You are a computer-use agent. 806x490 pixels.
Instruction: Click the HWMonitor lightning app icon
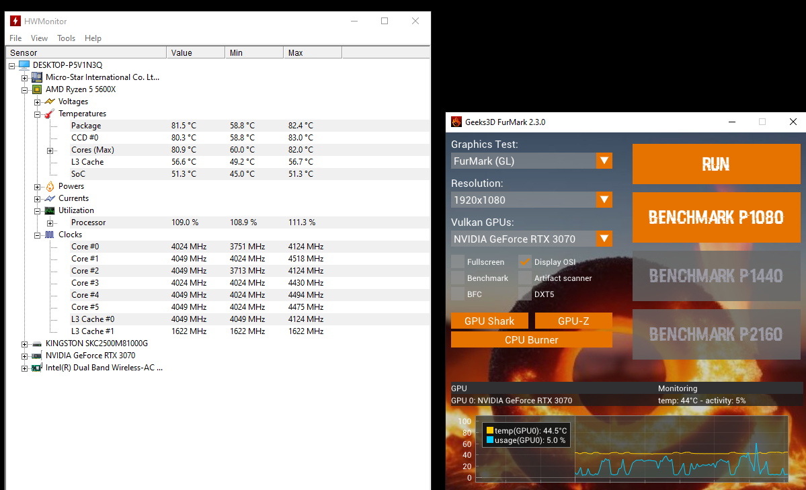click(15, 21)
